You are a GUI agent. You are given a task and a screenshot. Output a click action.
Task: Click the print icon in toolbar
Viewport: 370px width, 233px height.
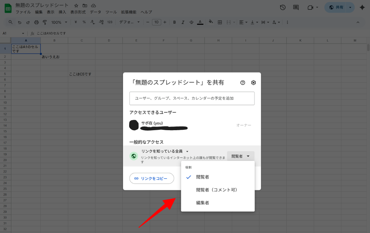pos(36,22)
